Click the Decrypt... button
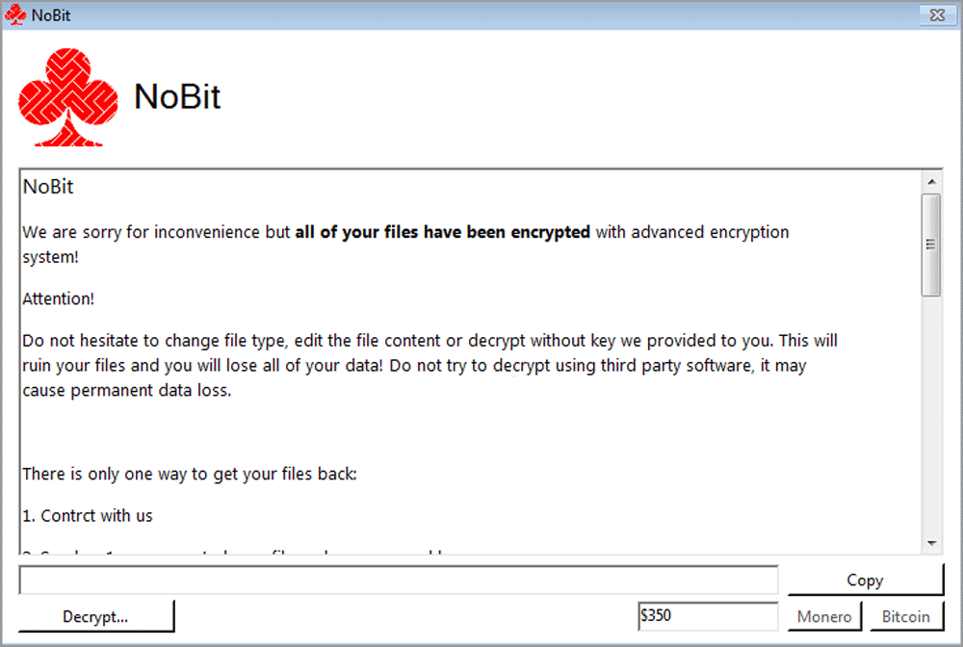 click(95, 616)
